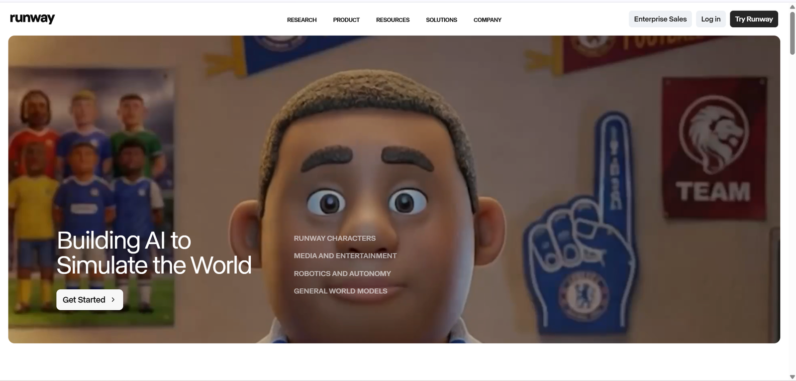
Task: Select the Robotics and Autonomy link
Action: [342, 273]
